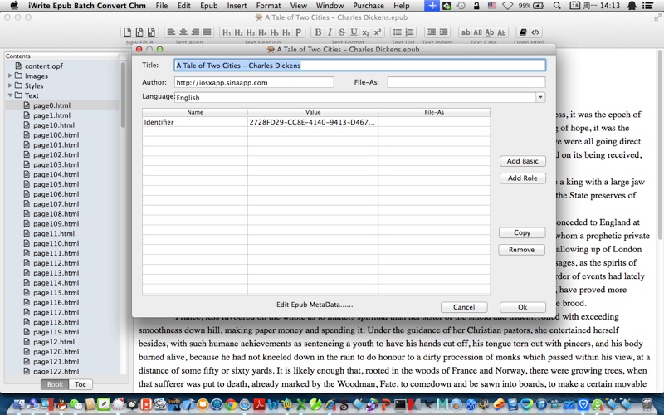Click the plain Ab text case icon
The image size is (664, 415).
501,32
